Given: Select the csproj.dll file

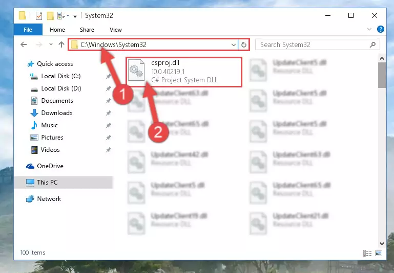Looking at the screenshot, I should coord(184,72).
